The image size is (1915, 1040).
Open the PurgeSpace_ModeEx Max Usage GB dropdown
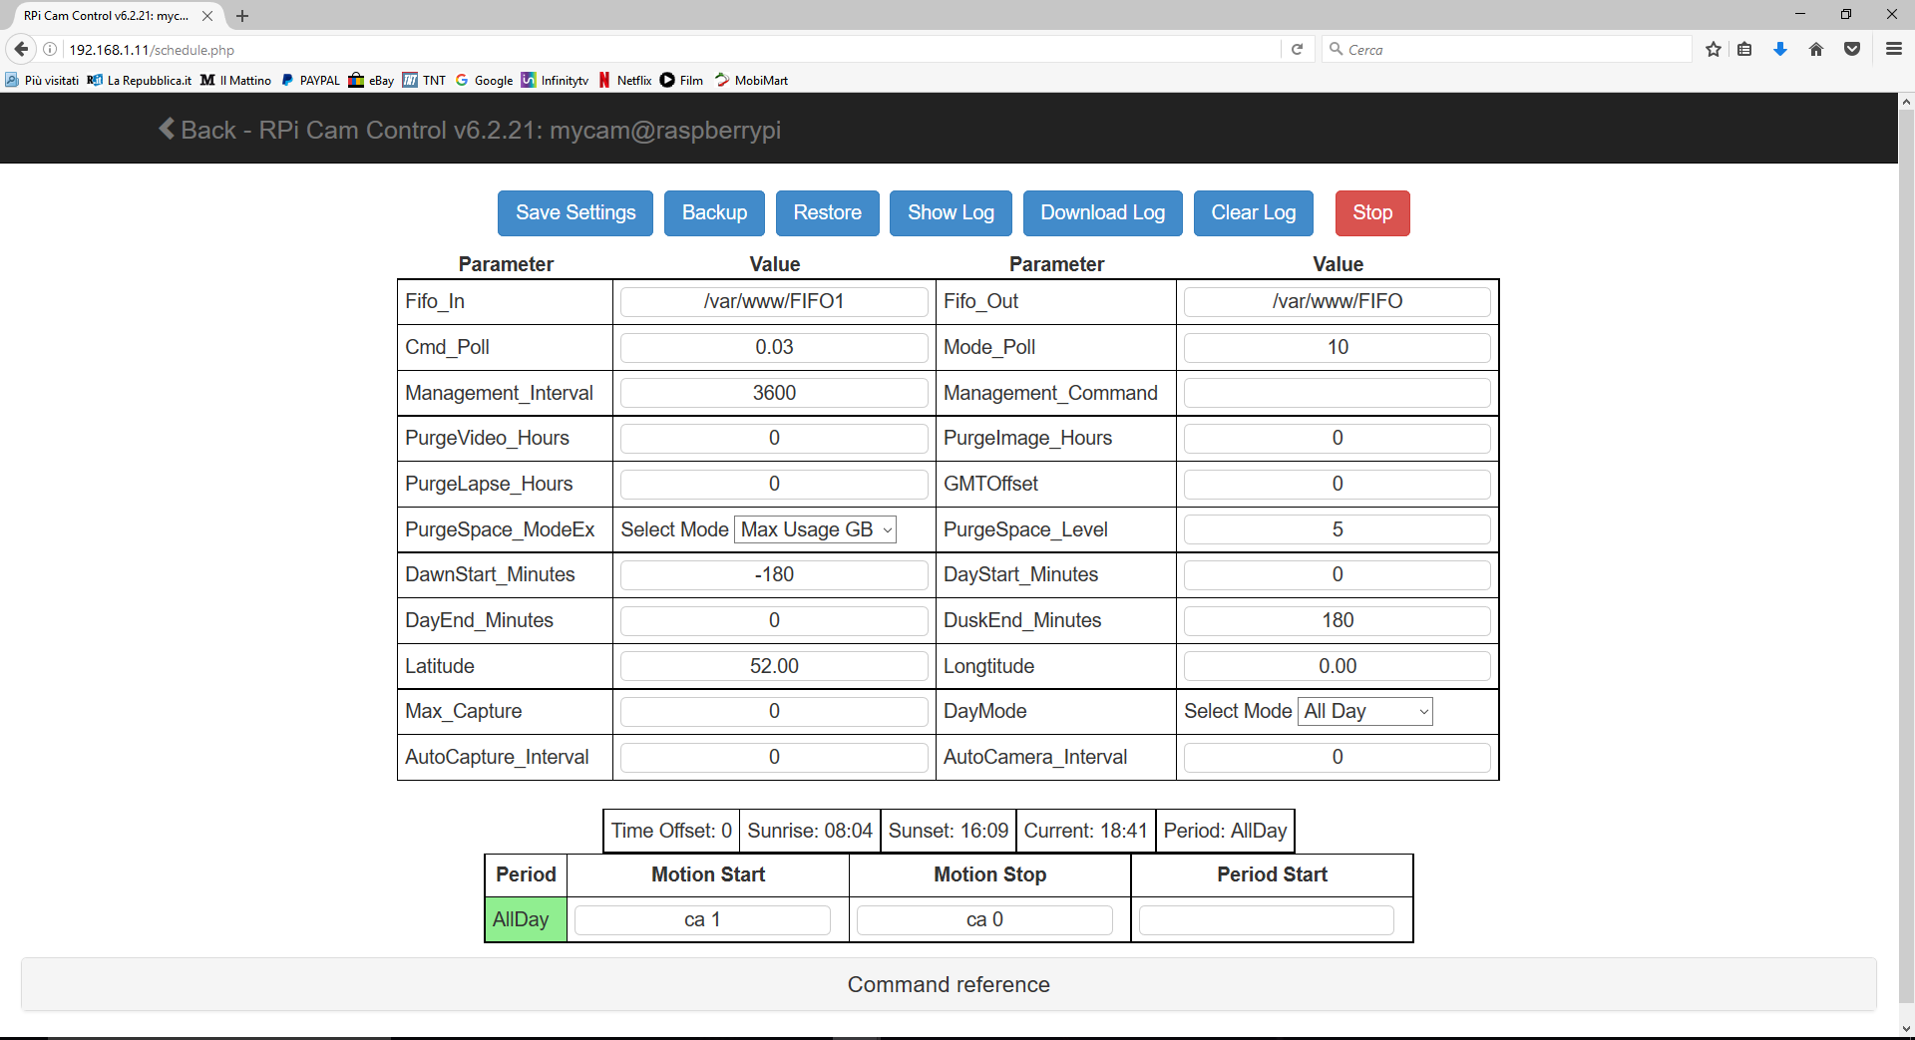click(815, 529)
